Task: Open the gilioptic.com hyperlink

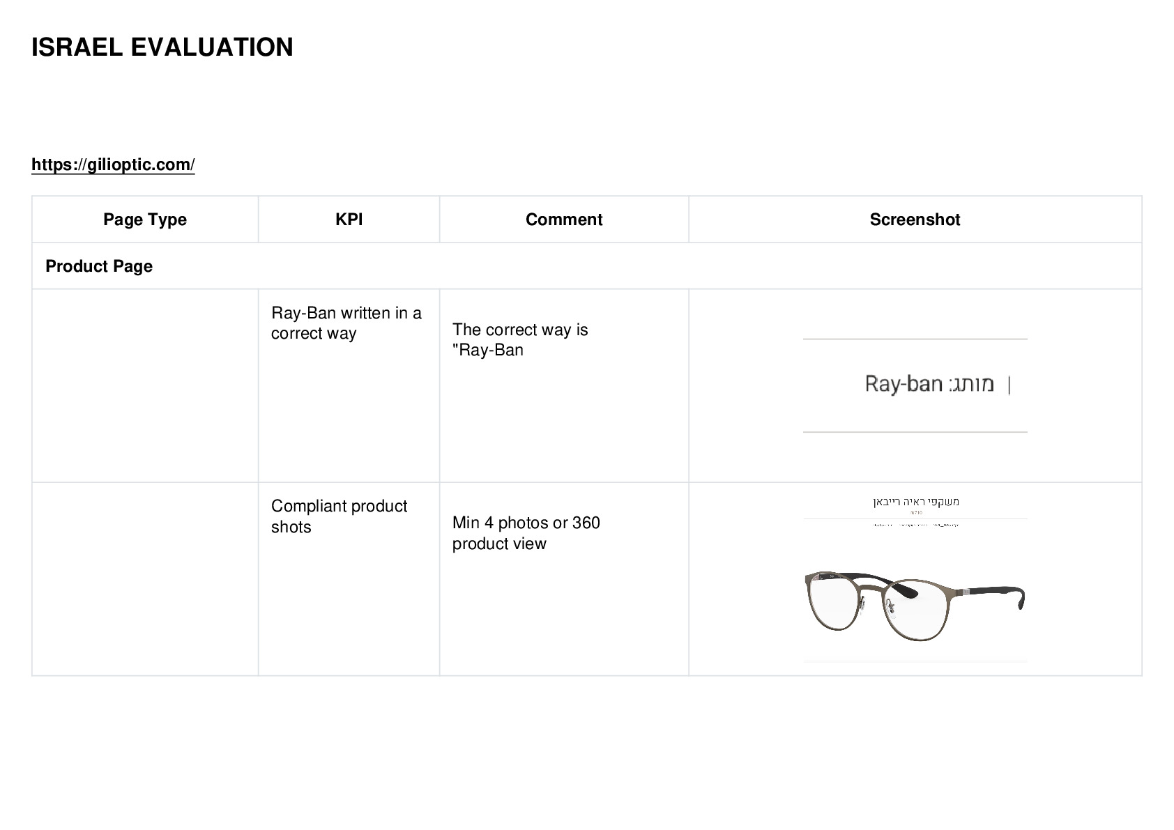Action: click(113, 164)
